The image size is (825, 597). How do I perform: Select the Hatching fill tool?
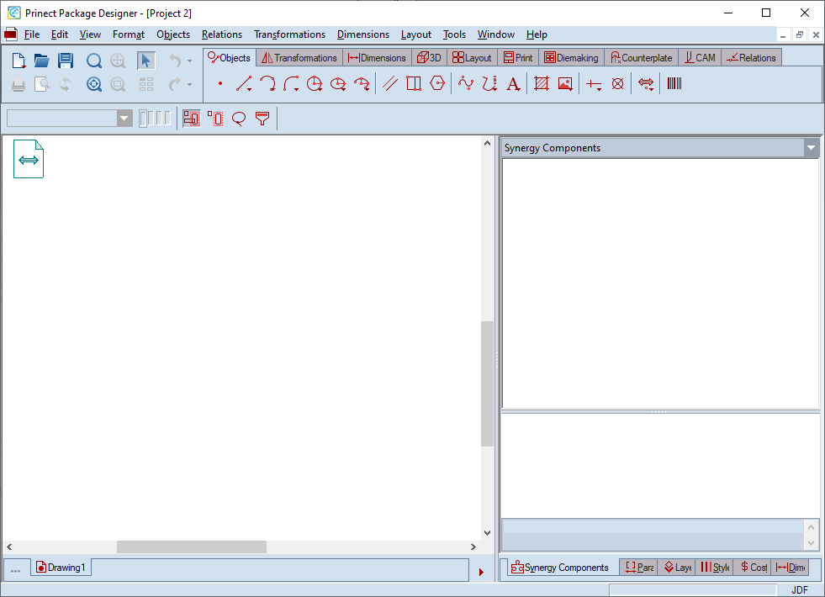(542, 83)
